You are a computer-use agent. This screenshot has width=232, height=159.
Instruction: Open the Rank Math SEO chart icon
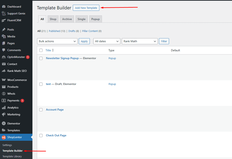(4, 71)
